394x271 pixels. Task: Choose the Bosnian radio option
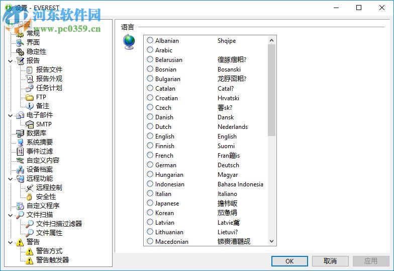tap(150, 69)
